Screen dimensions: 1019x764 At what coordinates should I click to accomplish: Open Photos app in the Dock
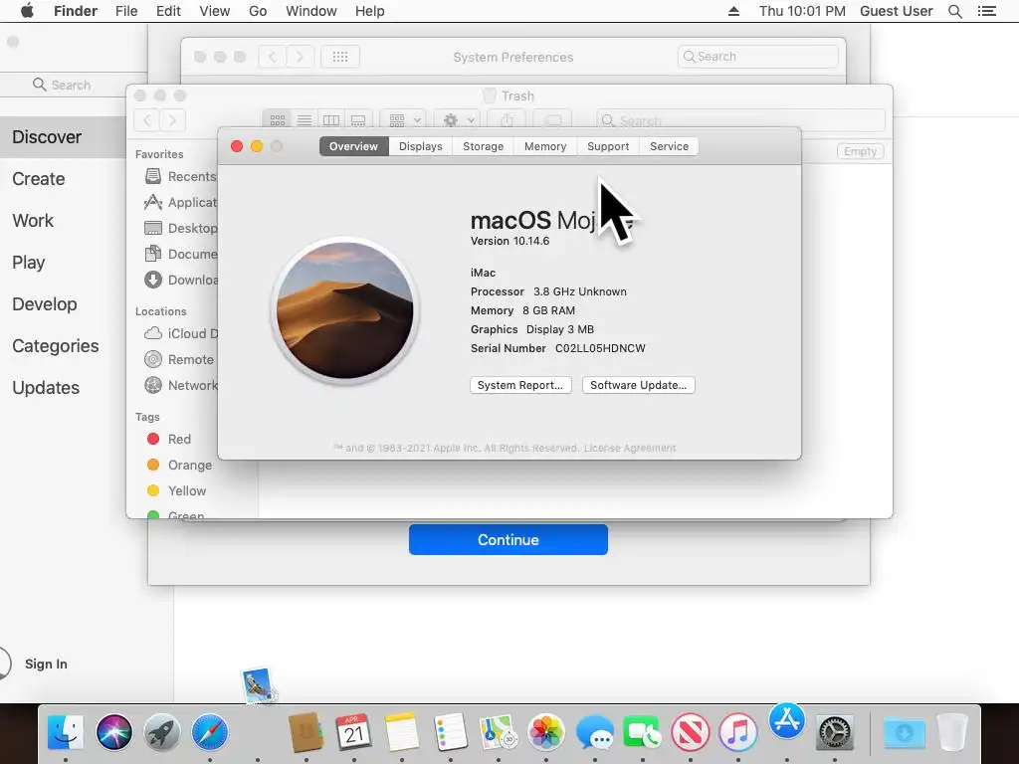tap(546, 732)
